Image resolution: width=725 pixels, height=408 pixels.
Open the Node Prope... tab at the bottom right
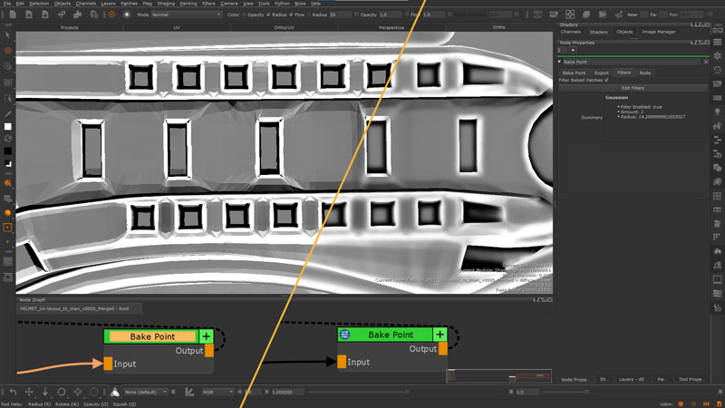click(575, 379)
